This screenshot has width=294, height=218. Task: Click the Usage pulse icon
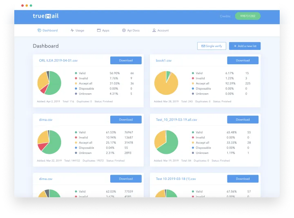click(x=72, y=30)
